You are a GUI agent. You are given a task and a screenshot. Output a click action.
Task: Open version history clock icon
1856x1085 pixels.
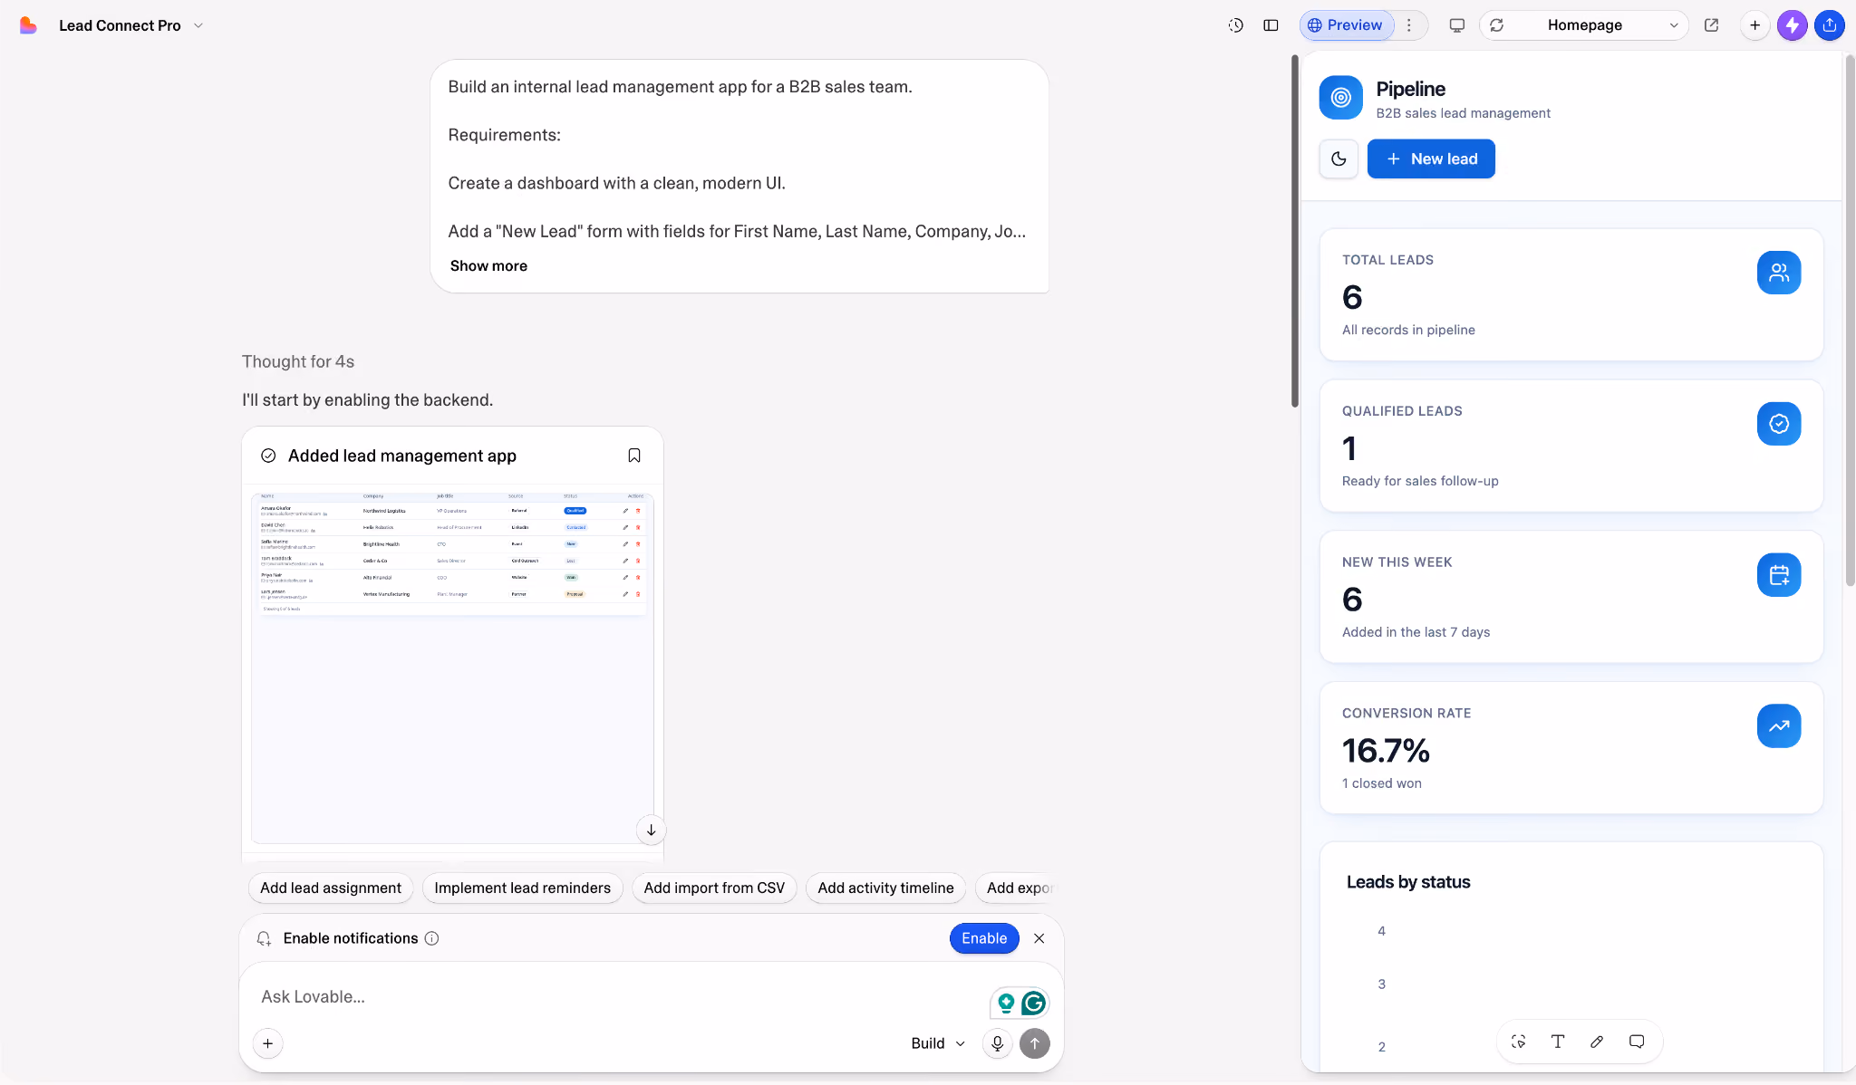click(1235, 25)
